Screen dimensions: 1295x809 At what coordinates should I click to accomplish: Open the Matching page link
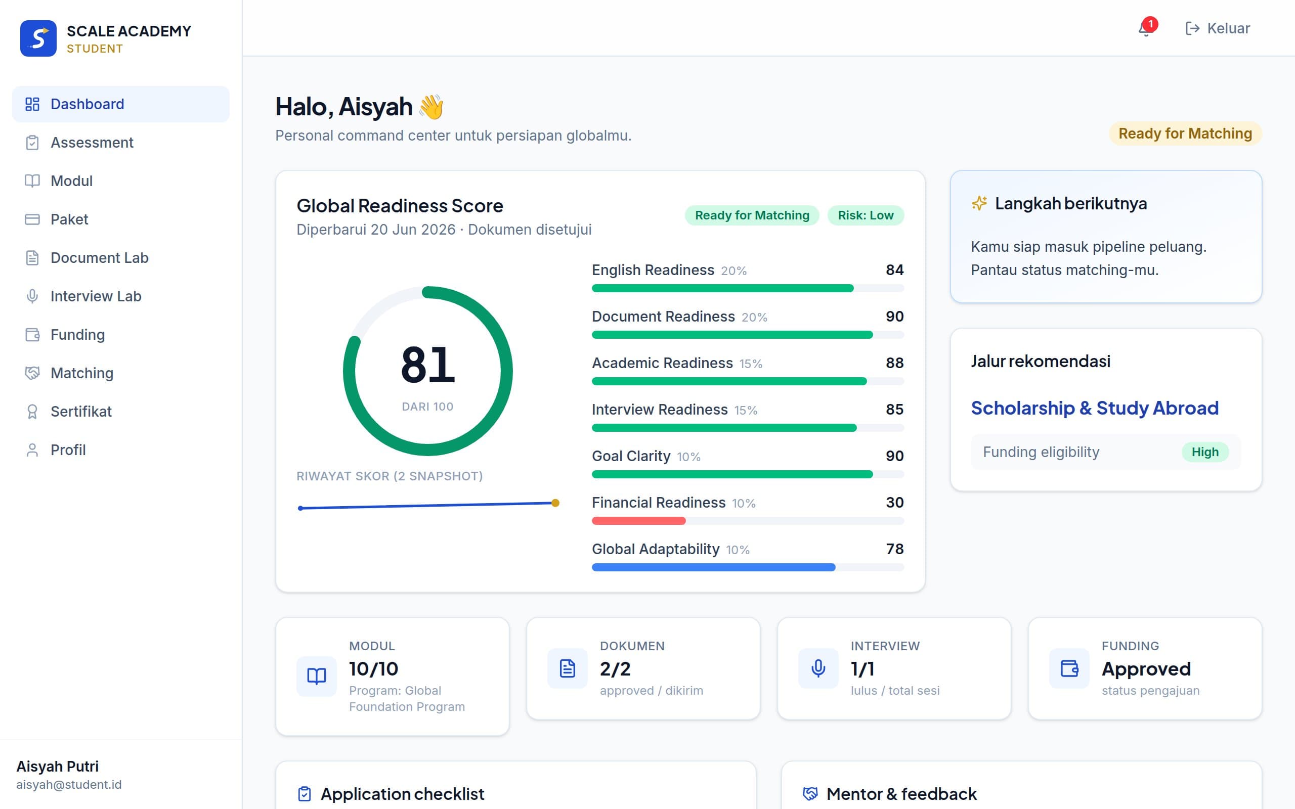point(121,374)
